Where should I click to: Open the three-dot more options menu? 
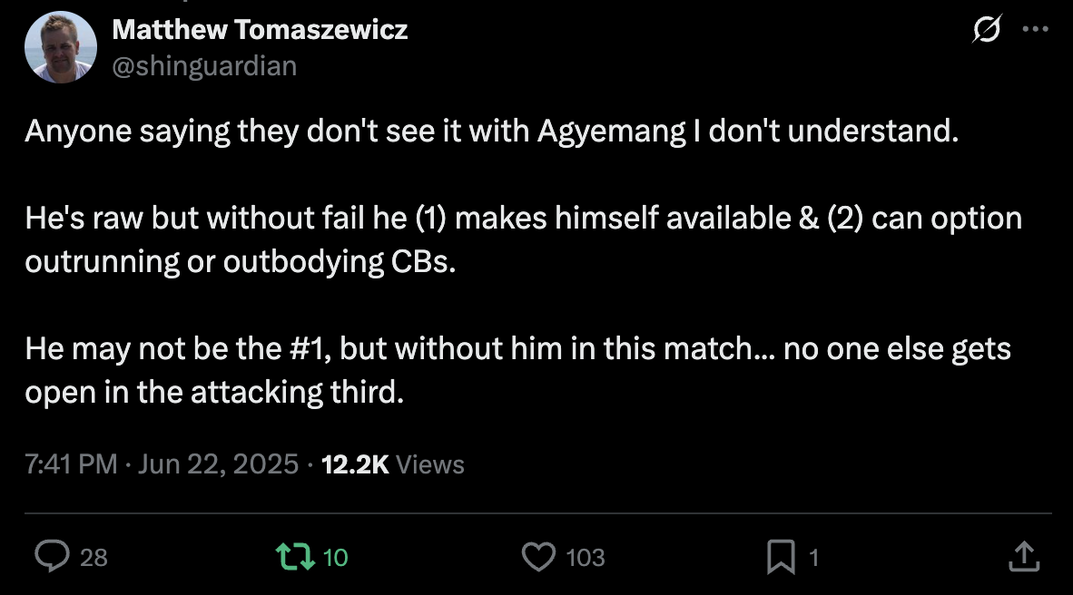1035,30
